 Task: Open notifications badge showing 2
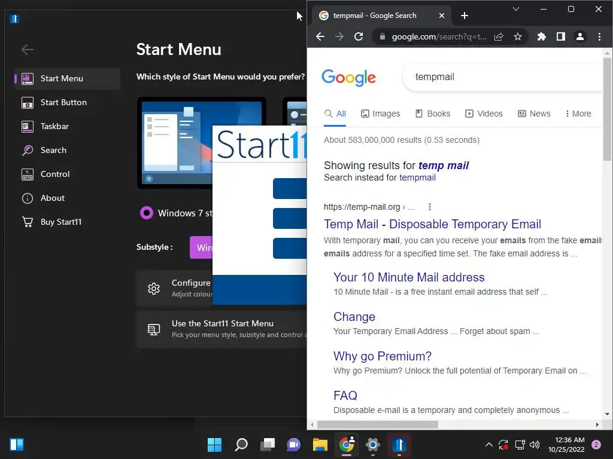pyautogui.click(x=596, y=445)
